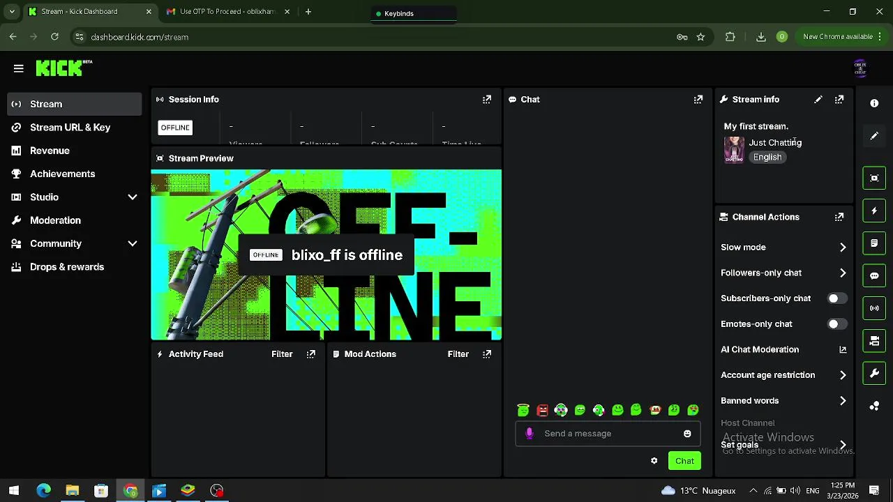
Task: Toggle the lightning activity feed icon
Action: coord(874,211)
